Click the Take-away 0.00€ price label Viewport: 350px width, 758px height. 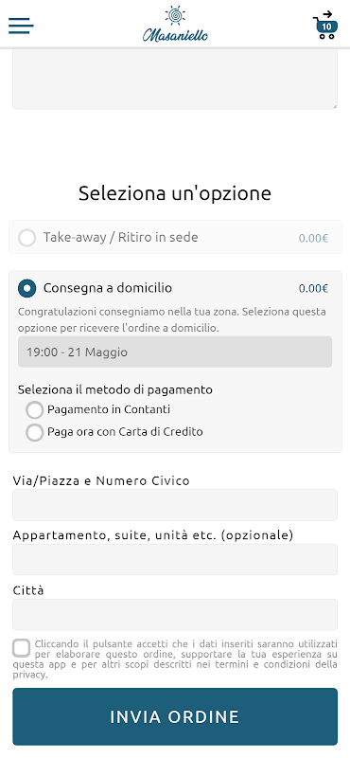coord(313,239)
